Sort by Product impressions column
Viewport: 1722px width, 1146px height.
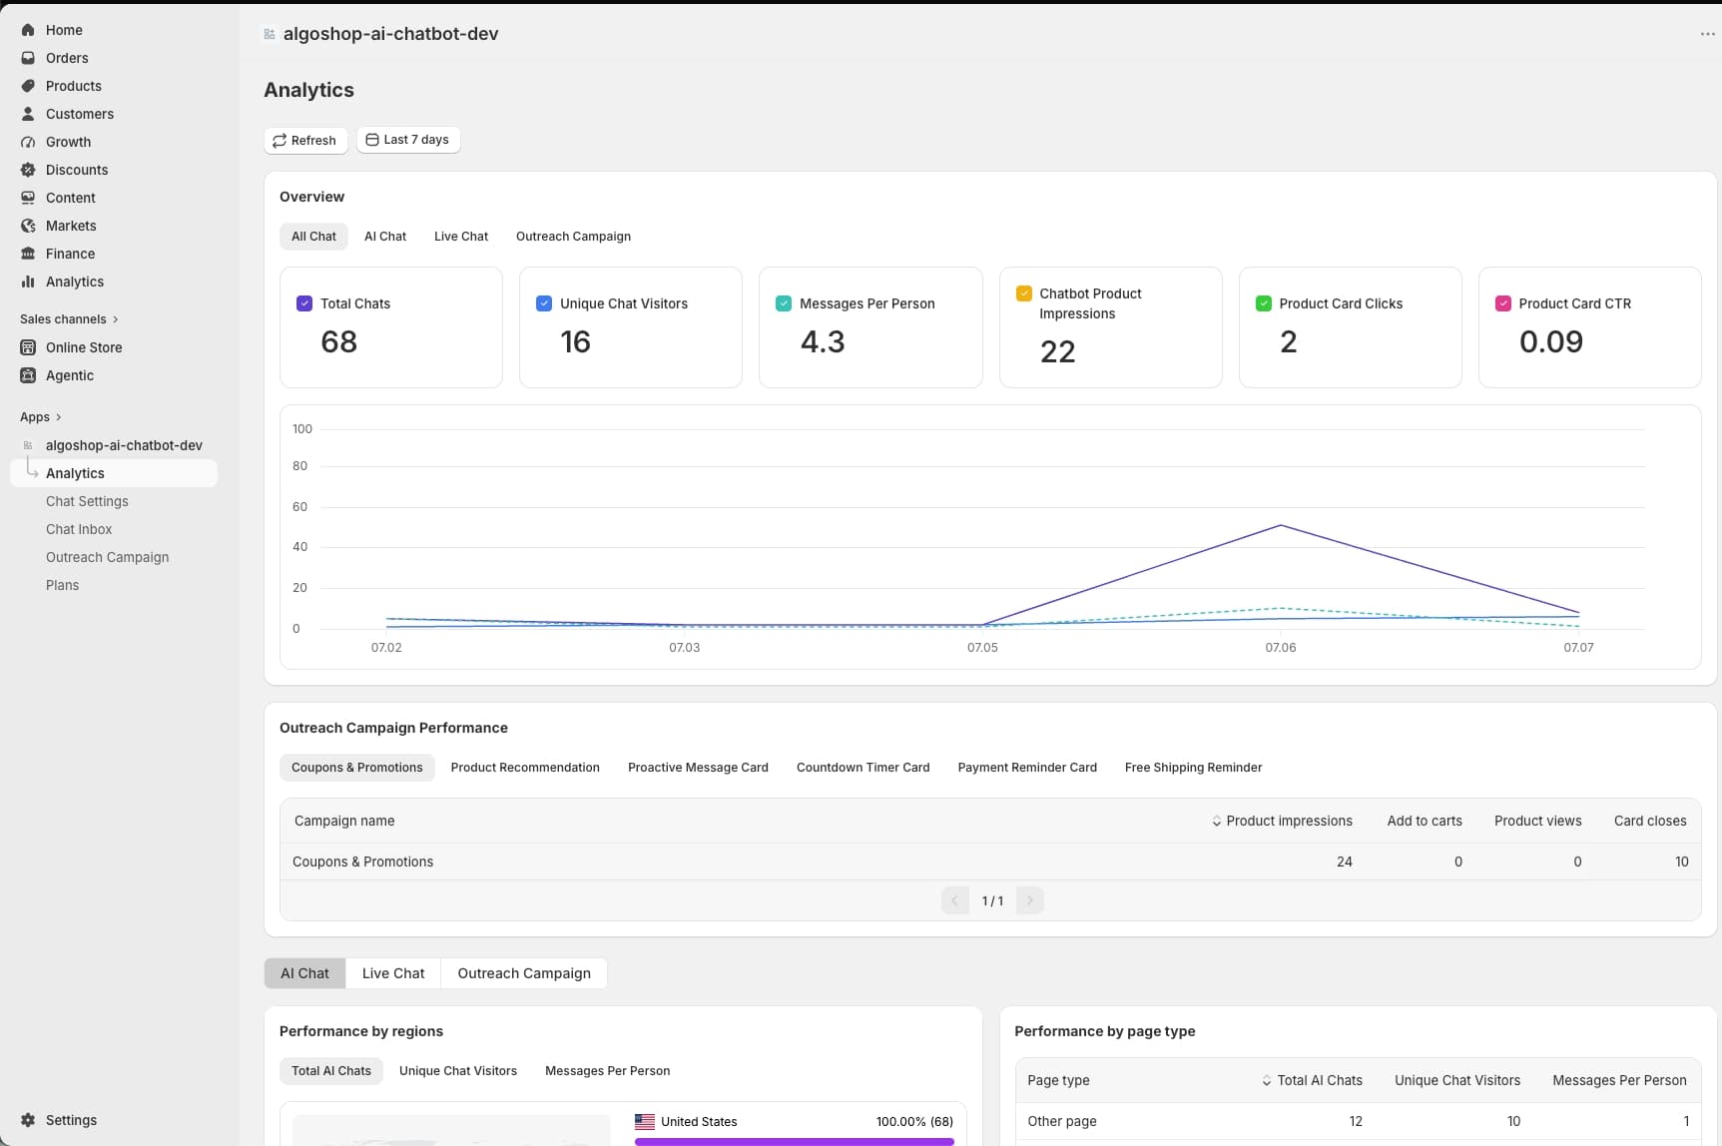coord(1282,821)
